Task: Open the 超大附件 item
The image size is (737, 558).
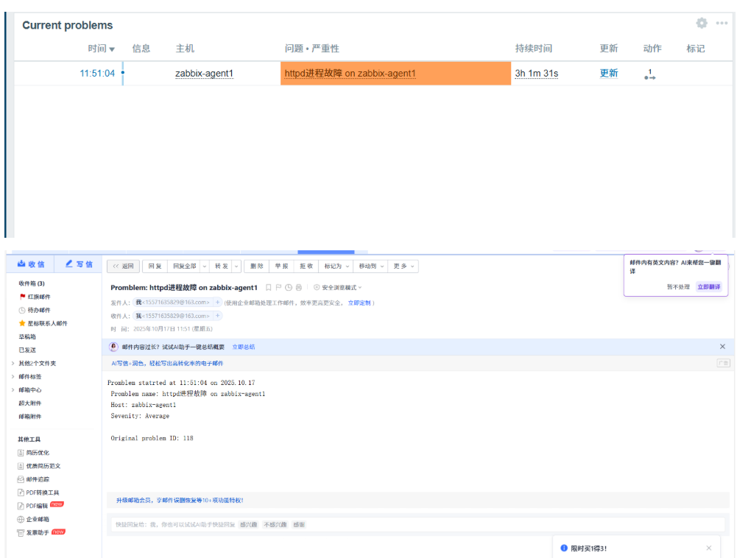Action: pos(29,403)
